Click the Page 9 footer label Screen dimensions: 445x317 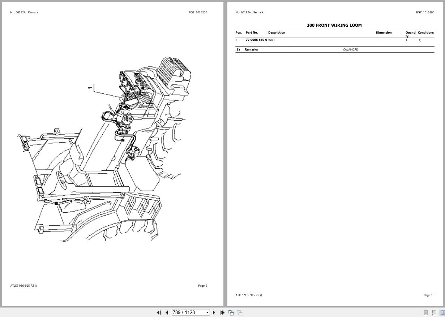[x=202, y=286]
